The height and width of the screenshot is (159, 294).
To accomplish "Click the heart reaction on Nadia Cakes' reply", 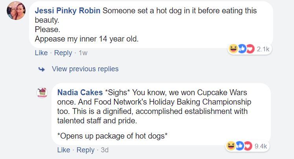I will pyautogui.click(x=246, y=146).
